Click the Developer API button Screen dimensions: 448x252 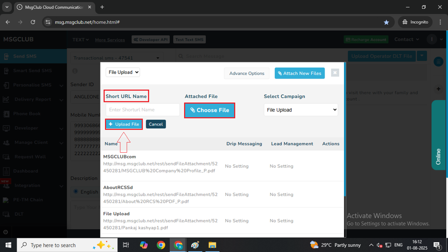[150, 40]
